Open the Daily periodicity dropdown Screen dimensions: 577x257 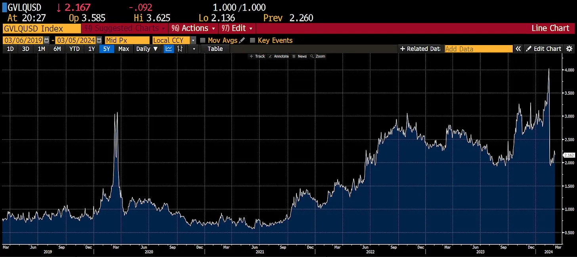tap(147, 49)
